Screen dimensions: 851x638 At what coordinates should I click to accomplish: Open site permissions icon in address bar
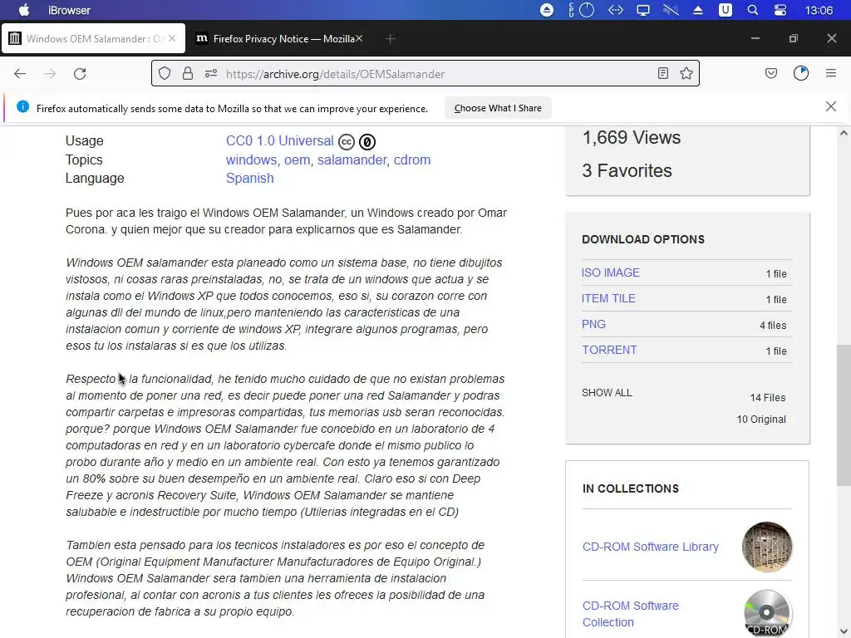pyautogui.click(x=211, y=73)
